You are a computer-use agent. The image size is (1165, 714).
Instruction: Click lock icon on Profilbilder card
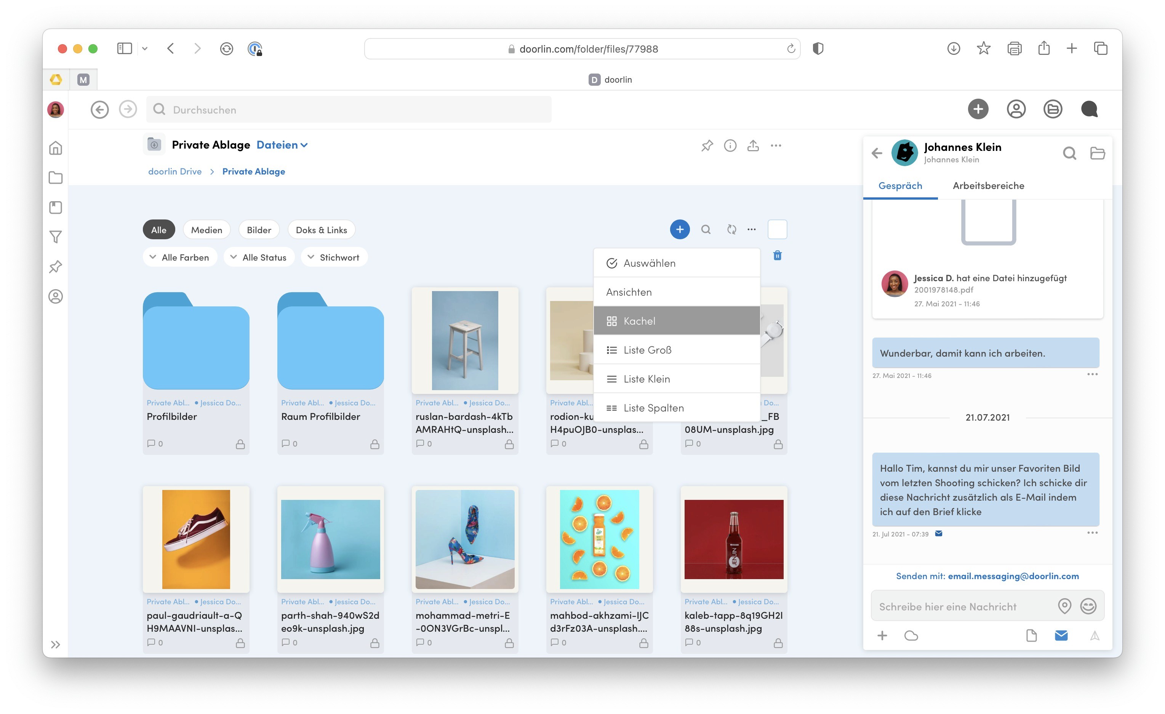pyautogui.click(x=240, y=444)
